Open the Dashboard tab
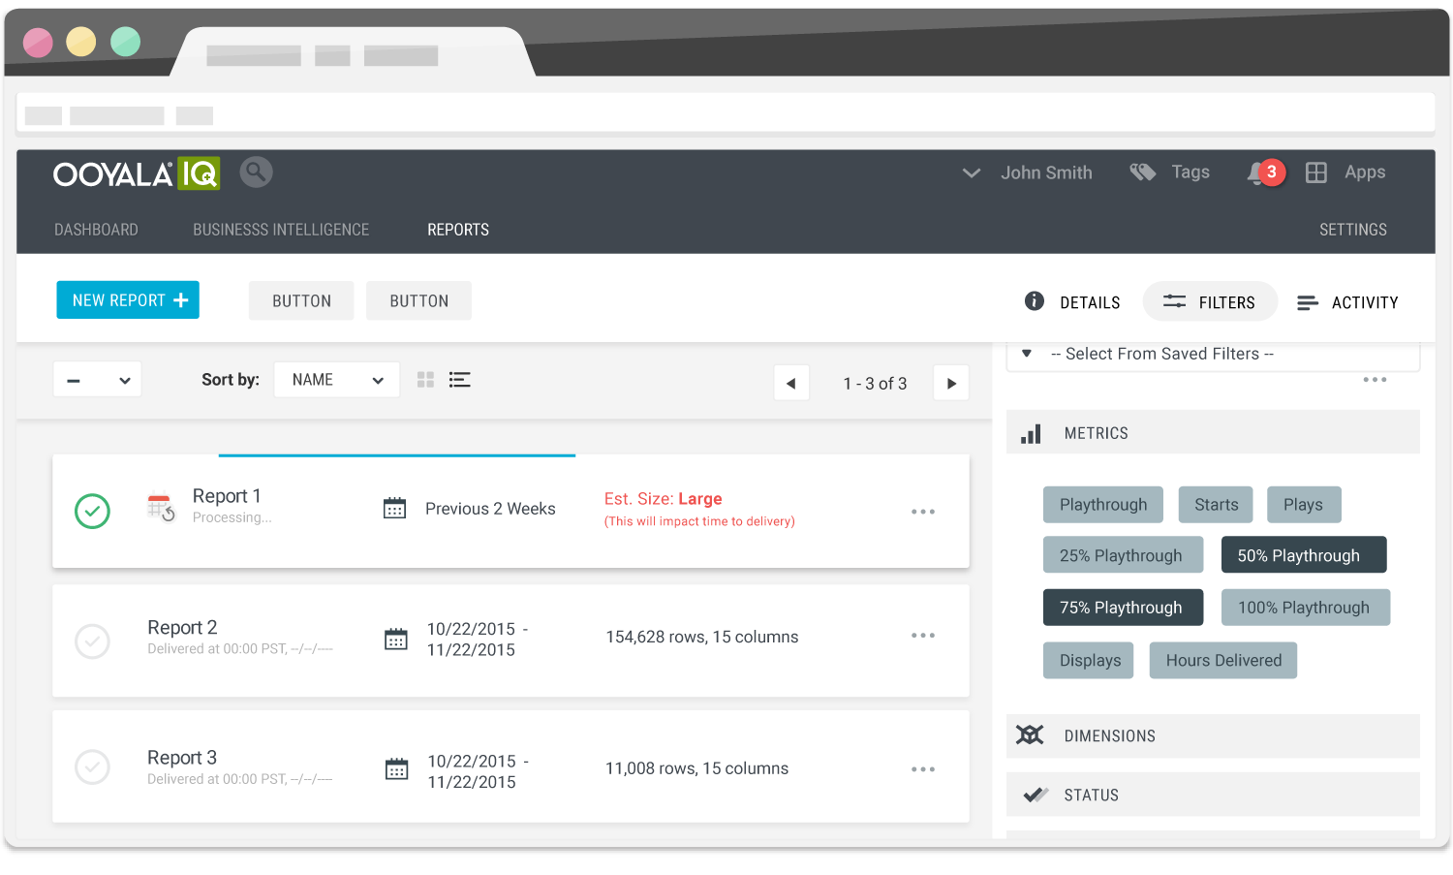Screen dimensions: 1453x875 [96, 230]
